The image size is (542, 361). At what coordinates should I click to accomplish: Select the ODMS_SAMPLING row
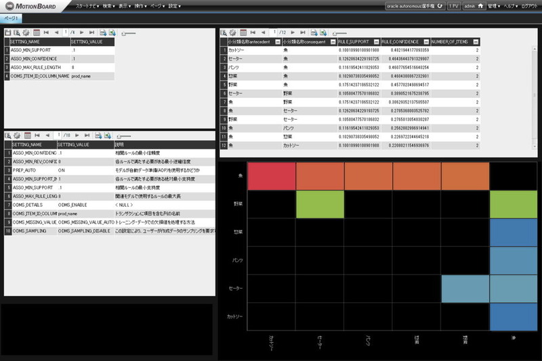point(110,231)
